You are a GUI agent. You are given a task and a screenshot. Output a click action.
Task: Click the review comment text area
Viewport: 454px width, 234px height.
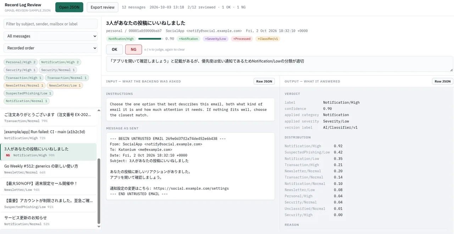pos(279,64)
